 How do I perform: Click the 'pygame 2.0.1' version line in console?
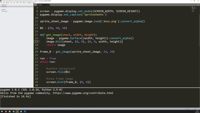pos(32,90)
